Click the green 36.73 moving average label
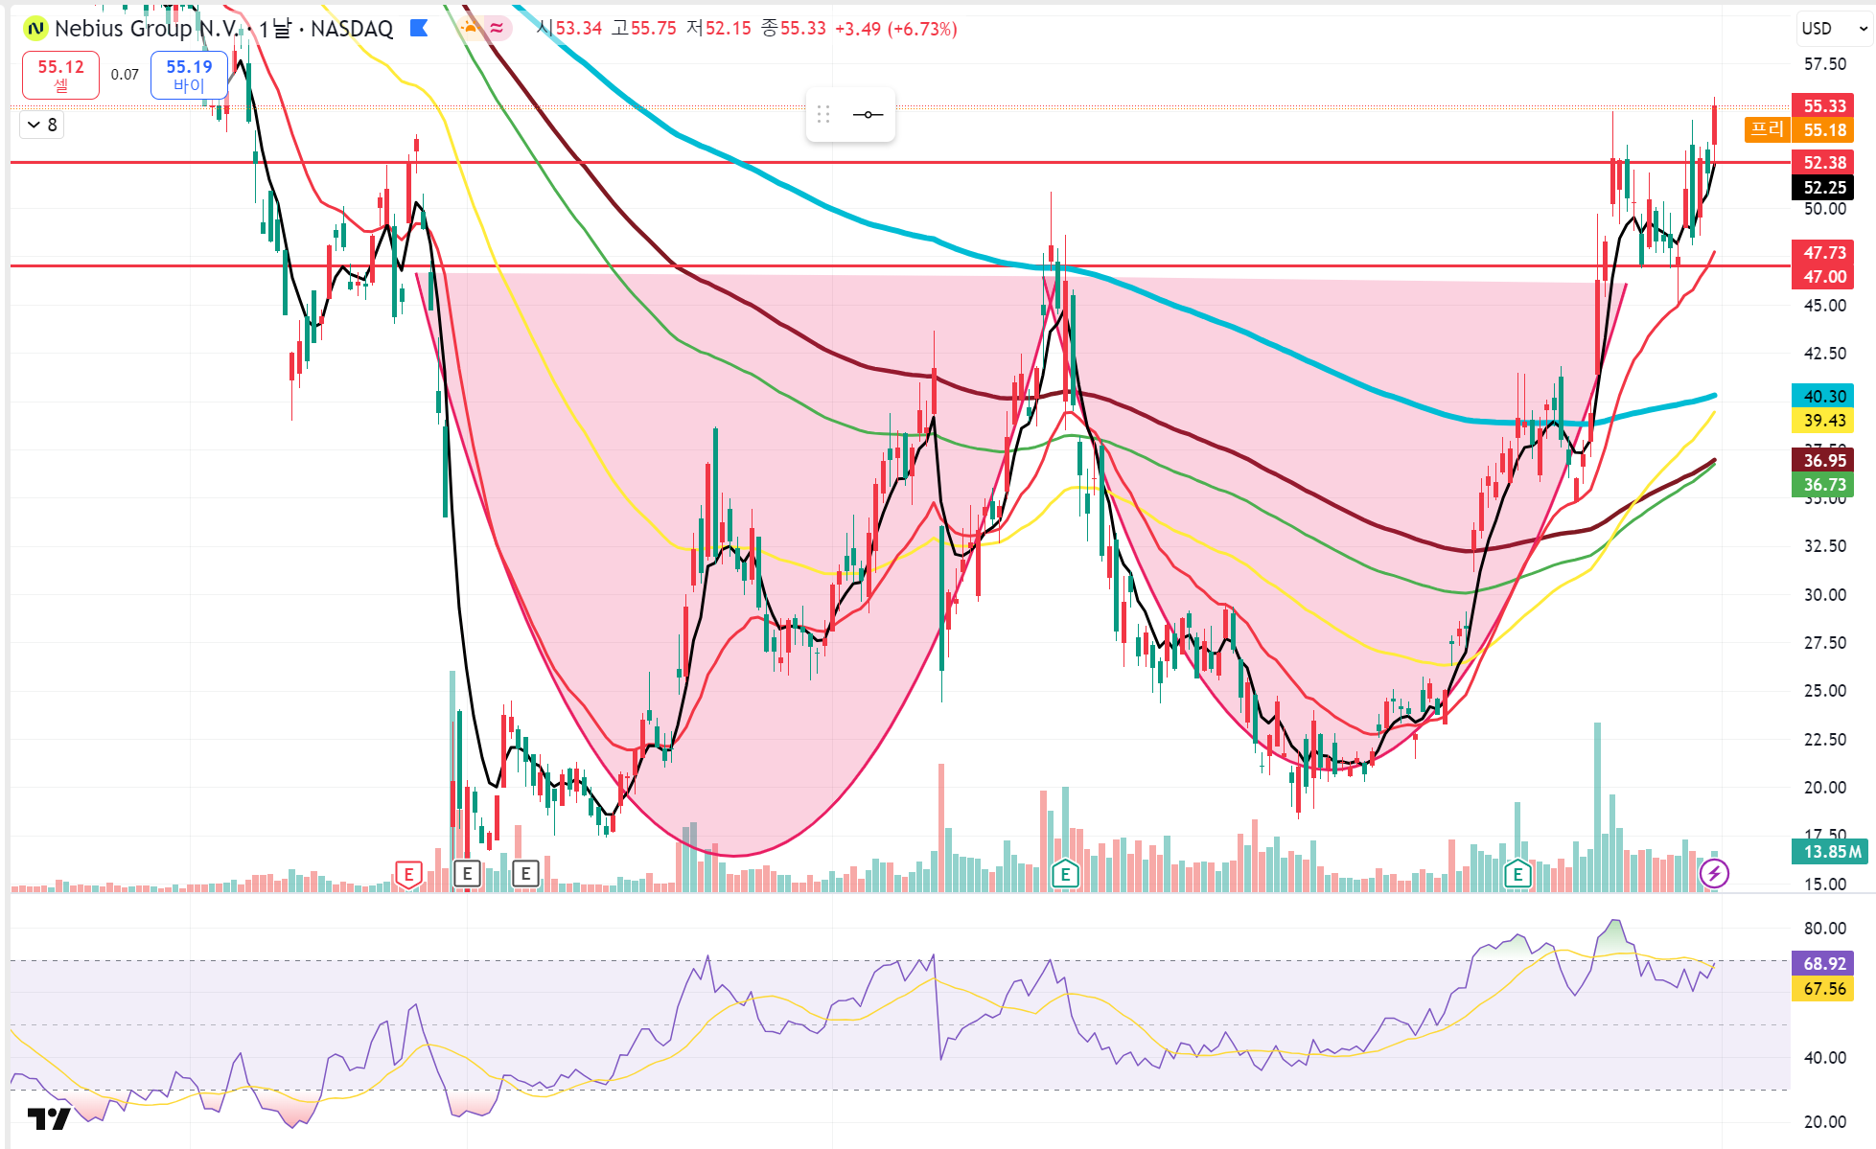The height and width of the screenshot is (1149, 1876). point(1822,485)
